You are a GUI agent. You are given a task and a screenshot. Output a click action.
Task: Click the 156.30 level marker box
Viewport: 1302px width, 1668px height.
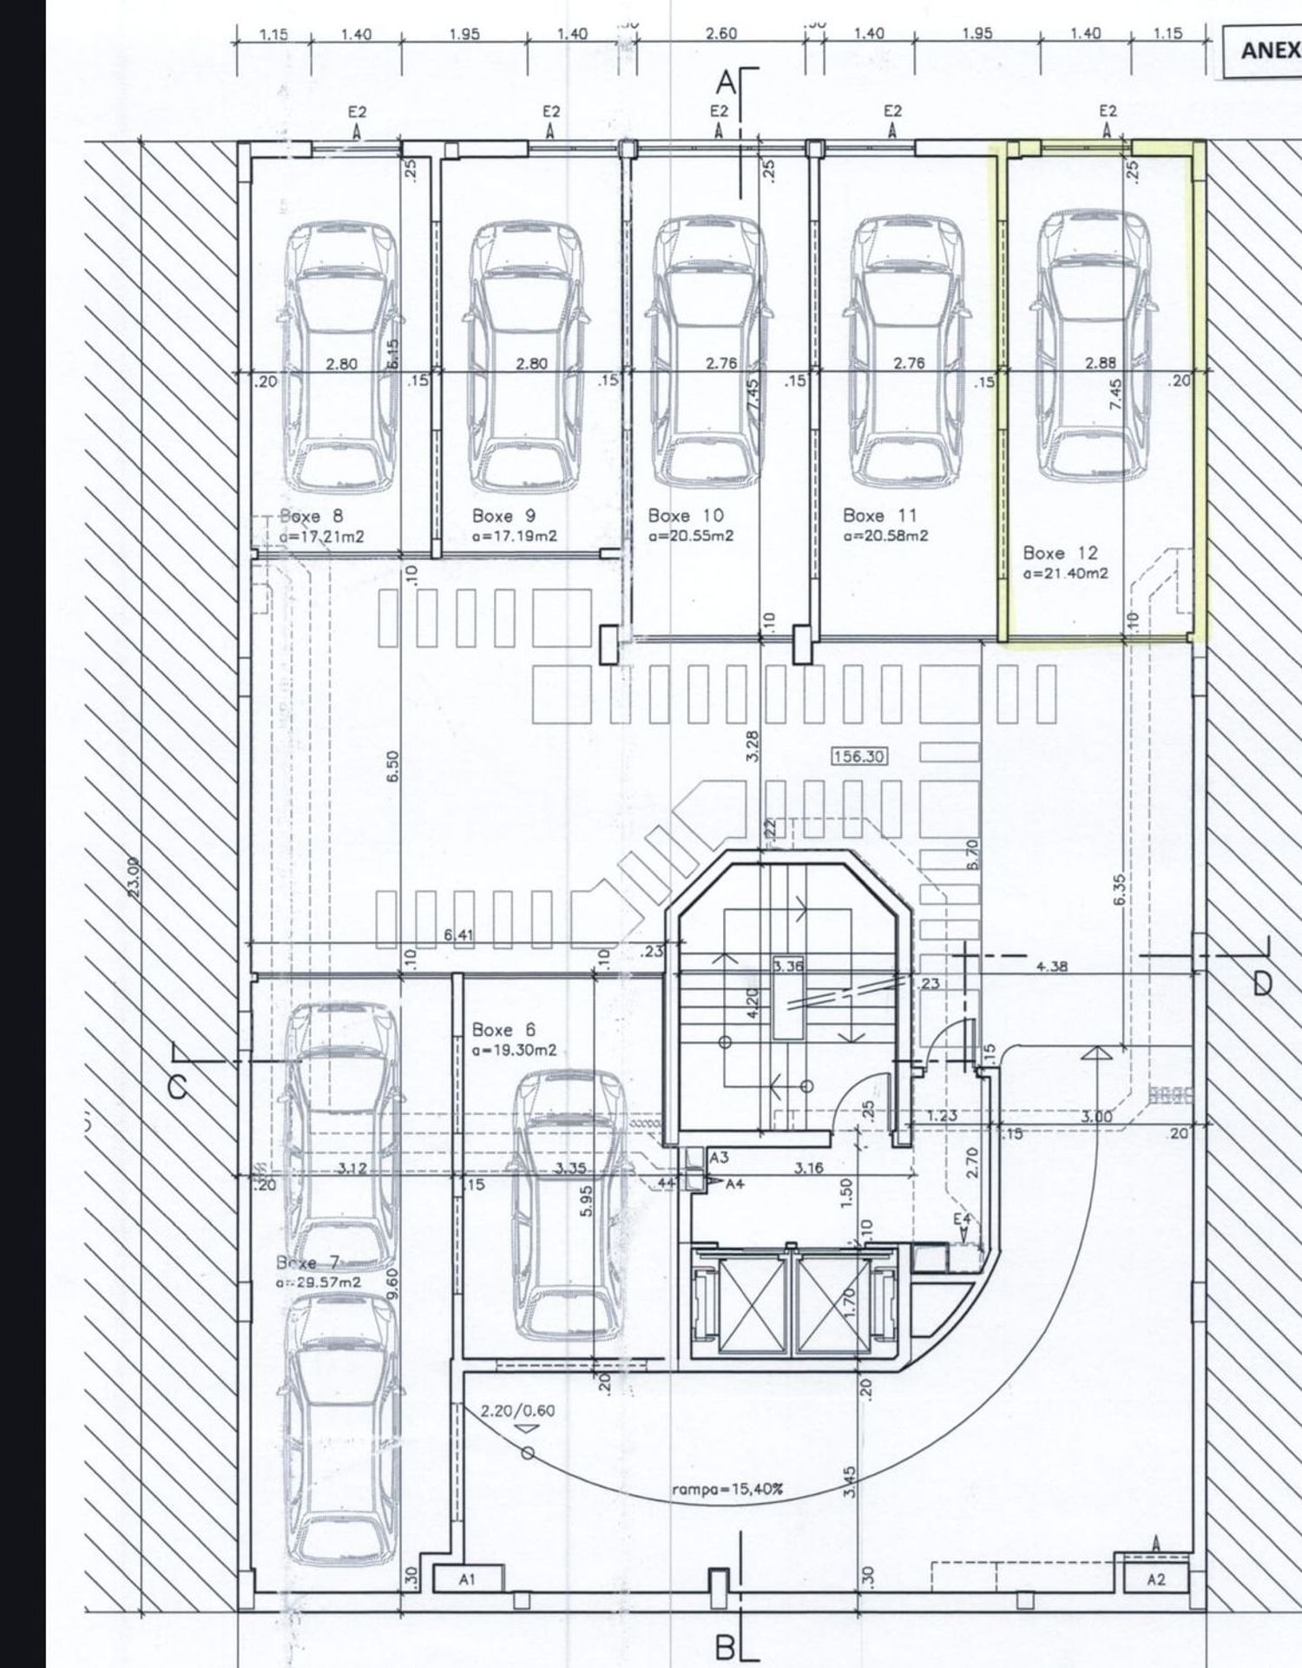(x=858, y=756)
